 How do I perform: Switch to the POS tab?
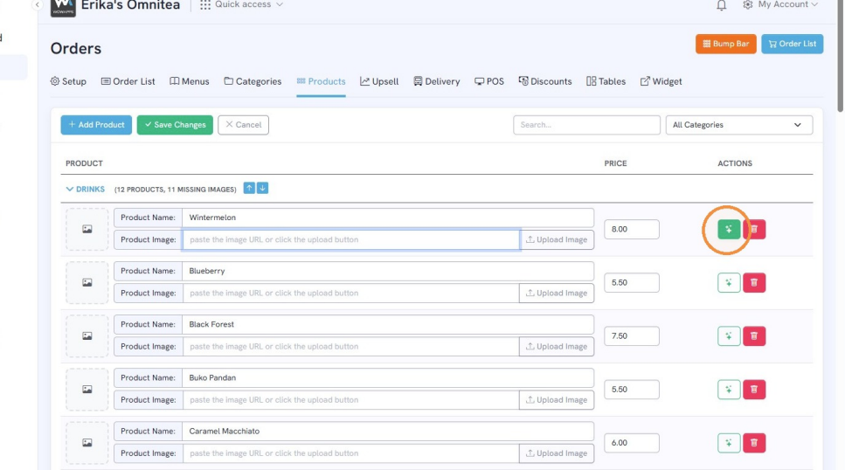coord(488,81)
